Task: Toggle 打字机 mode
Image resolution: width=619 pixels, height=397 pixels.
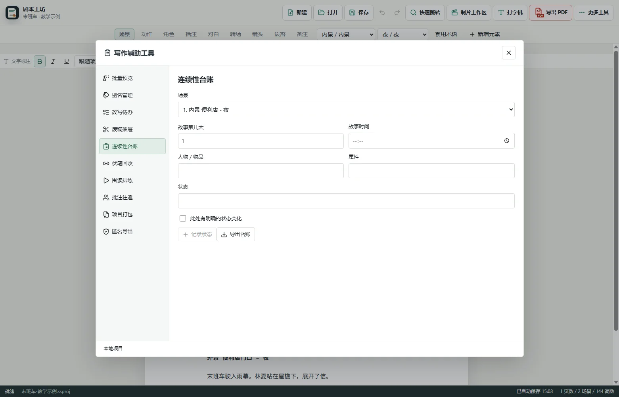Action: tap(510, 13)
